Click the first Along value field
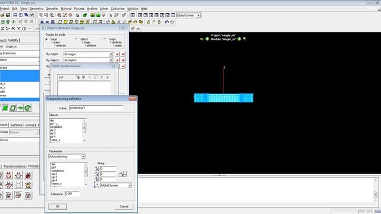381x214 pixels. (108, 168)
